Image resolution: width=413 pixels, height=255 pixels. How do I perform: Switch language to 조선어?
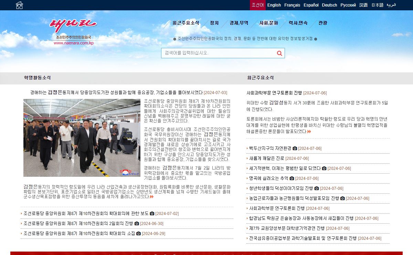[258, 5]
